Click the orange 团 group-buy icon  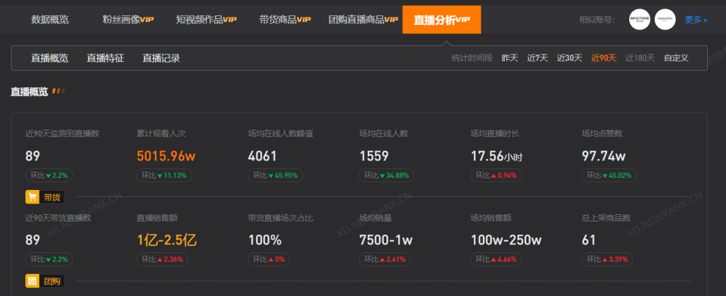[32, 281]
